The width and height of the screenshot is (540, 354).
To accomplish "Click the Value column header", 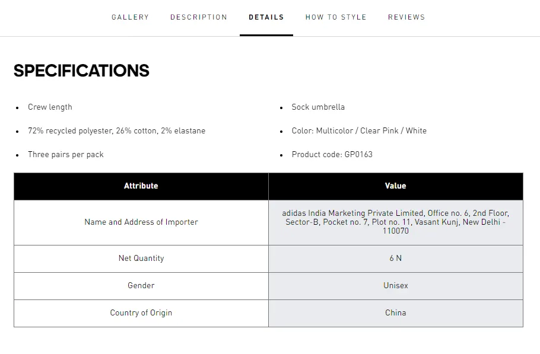I will pos(396,186).
